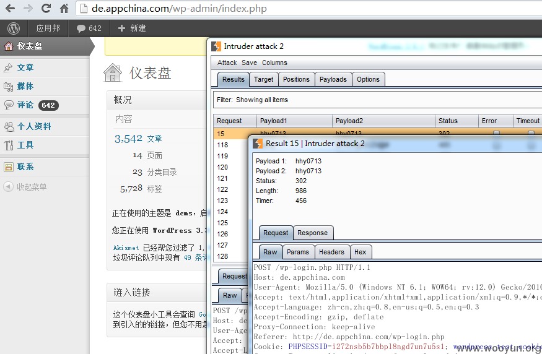Click the 642 badge next to 评论
542x354 pixels.
pos(48,105)
